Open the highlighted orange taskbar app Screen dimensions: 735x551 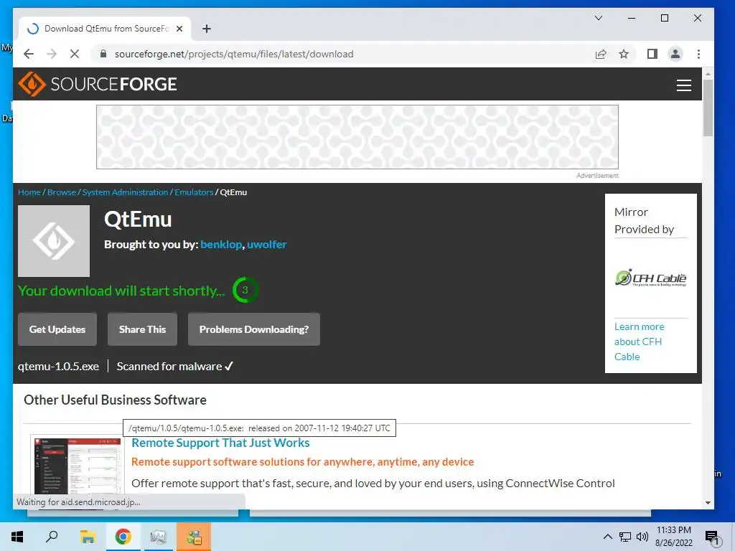click(194, 537)
